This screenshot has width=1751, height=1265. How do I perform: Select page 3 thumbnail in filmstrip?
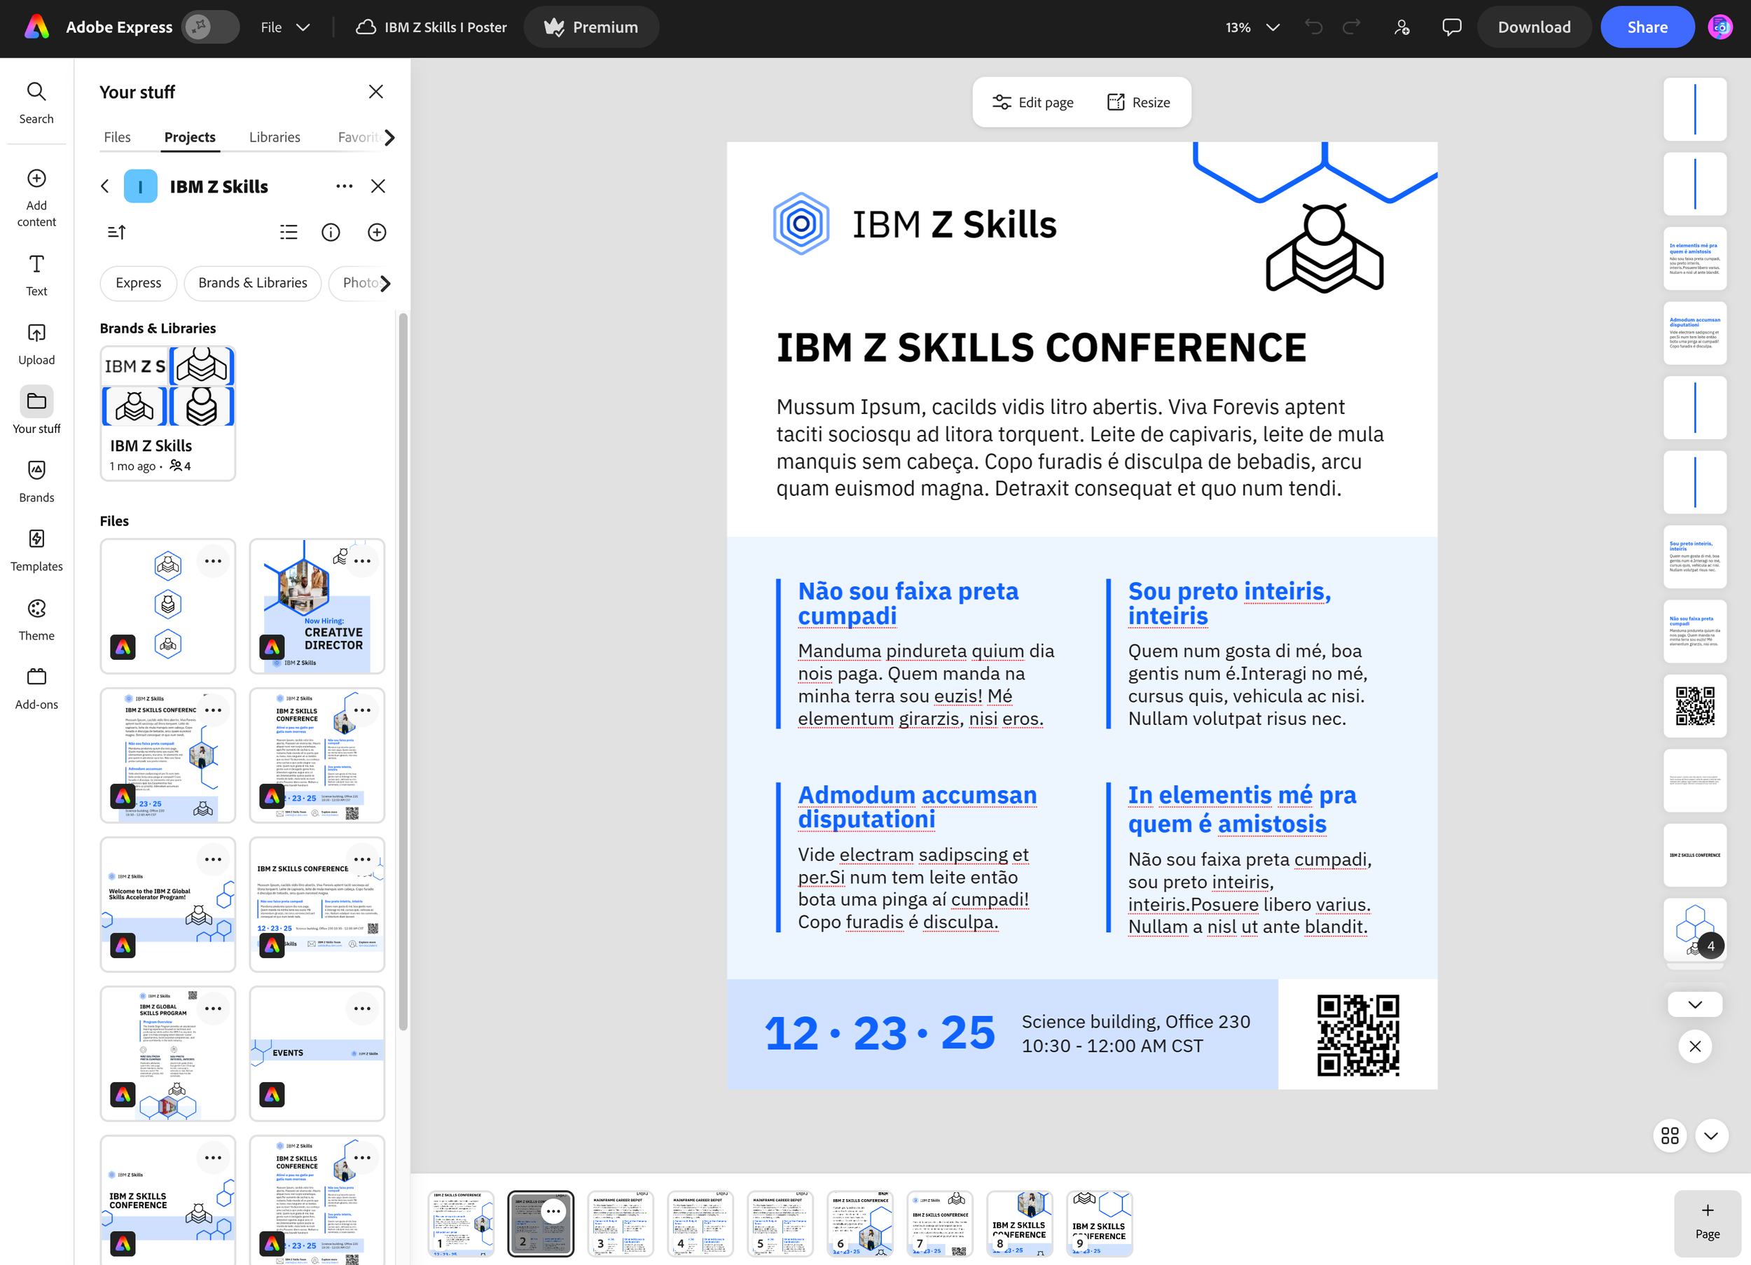(x=620, y=1222)
